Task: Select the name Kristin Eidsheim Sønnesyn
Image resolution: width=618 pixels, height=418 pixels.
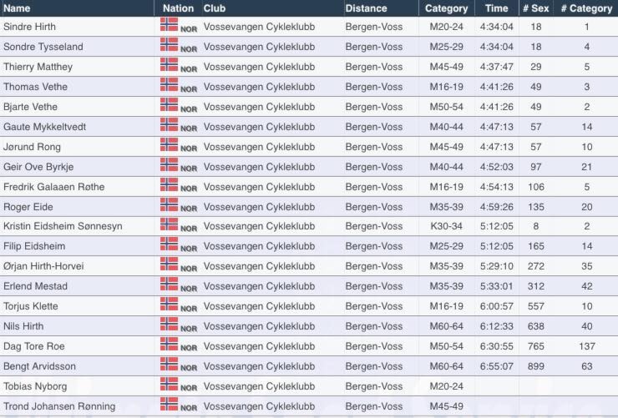Action: coord(63,226)
